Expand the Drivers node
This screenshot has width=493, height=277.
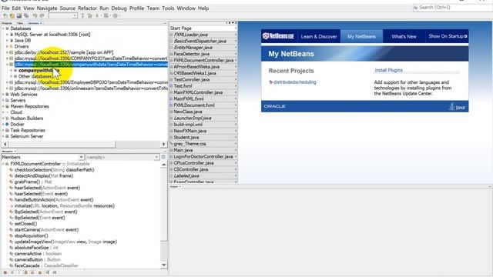7,46
